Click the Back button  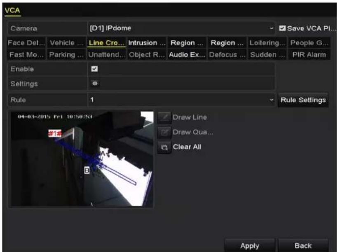pos(303,245)
